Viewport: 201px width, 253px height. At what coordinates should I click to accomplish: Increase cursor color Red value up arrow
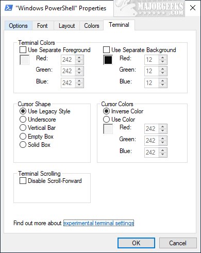(x=163, y=127)
